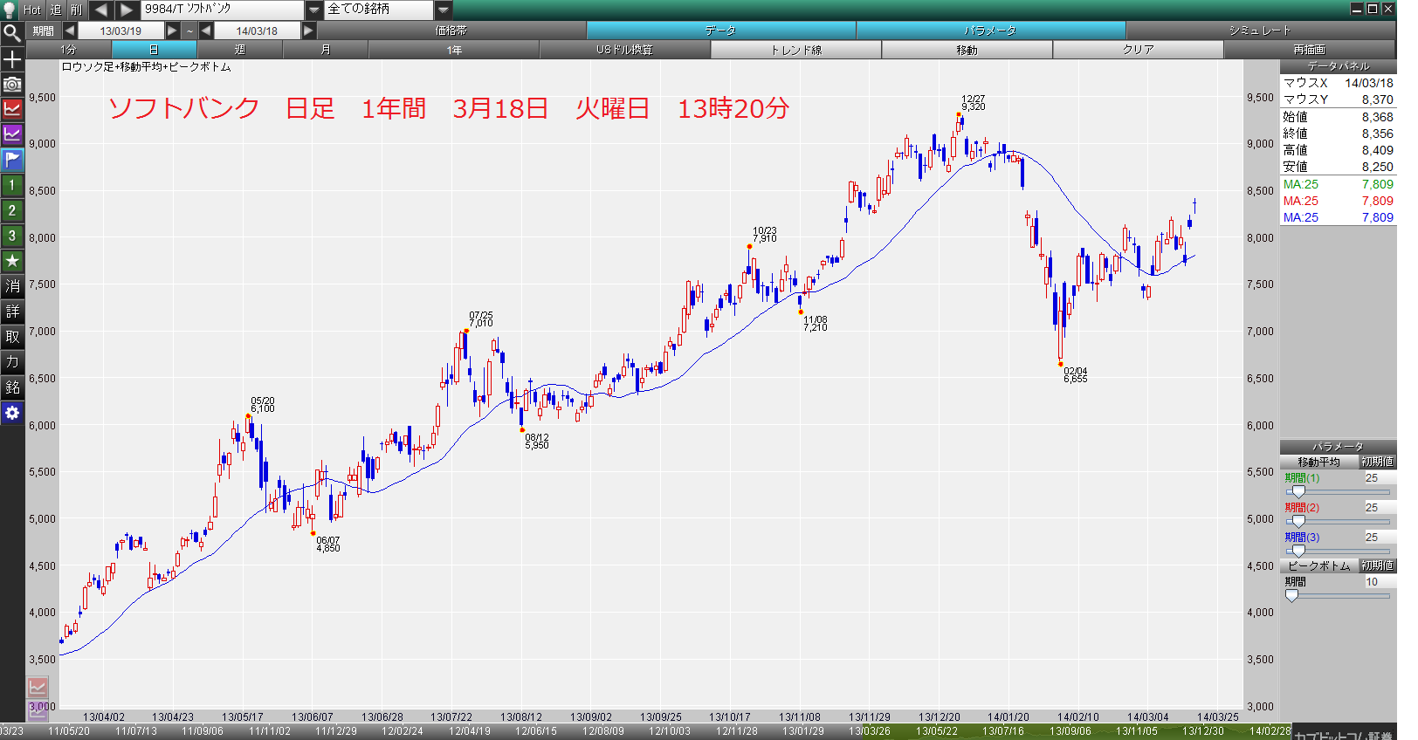Click the 取 sidebar button

tap(12, 337)
